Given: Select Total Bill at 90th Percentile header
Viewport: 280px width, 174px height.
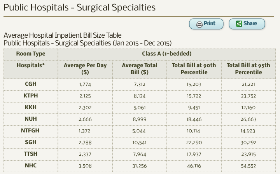Looking at the screenshot, I should pyautogui.click(x=194, y=69).
